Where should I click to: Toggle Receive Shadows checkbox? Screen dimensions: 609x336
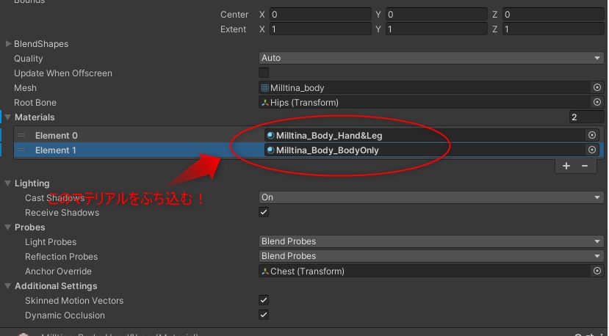264,212
